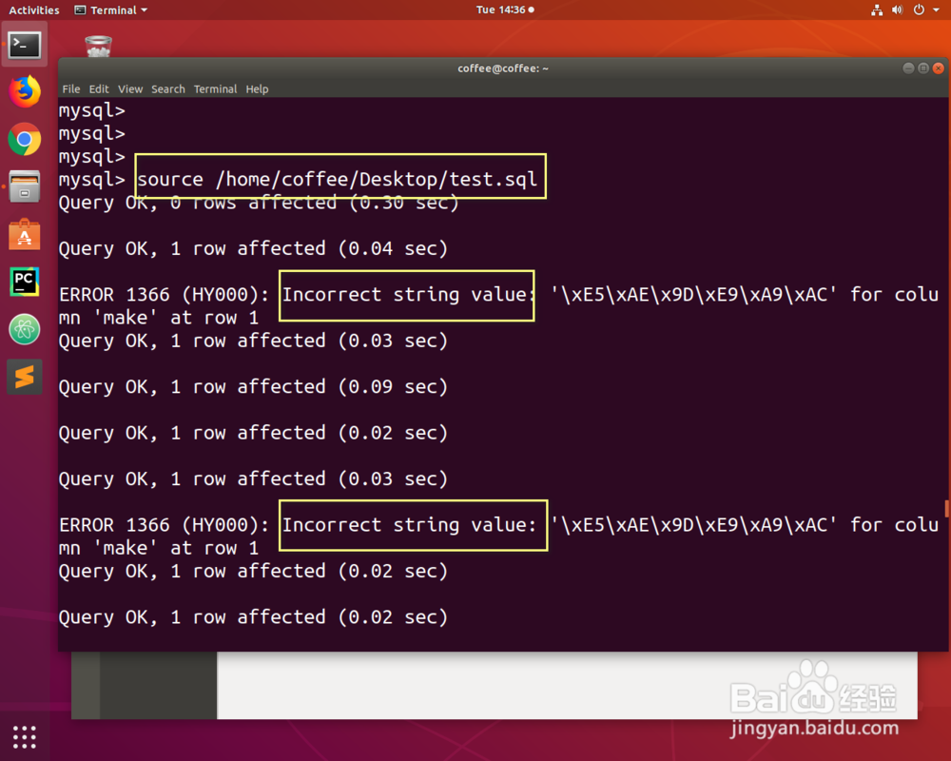Click 'Query OK, 1 row affected (0.09 sec)'
Image resolution: width=951 pixels, height=761 pixels.
253,386
